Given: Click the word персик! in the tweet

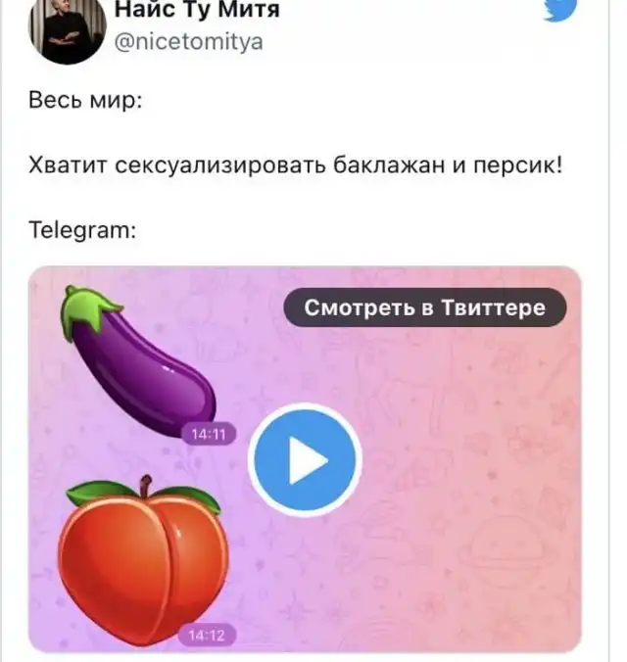Looking at the screenshot, I should coord(518,165).
